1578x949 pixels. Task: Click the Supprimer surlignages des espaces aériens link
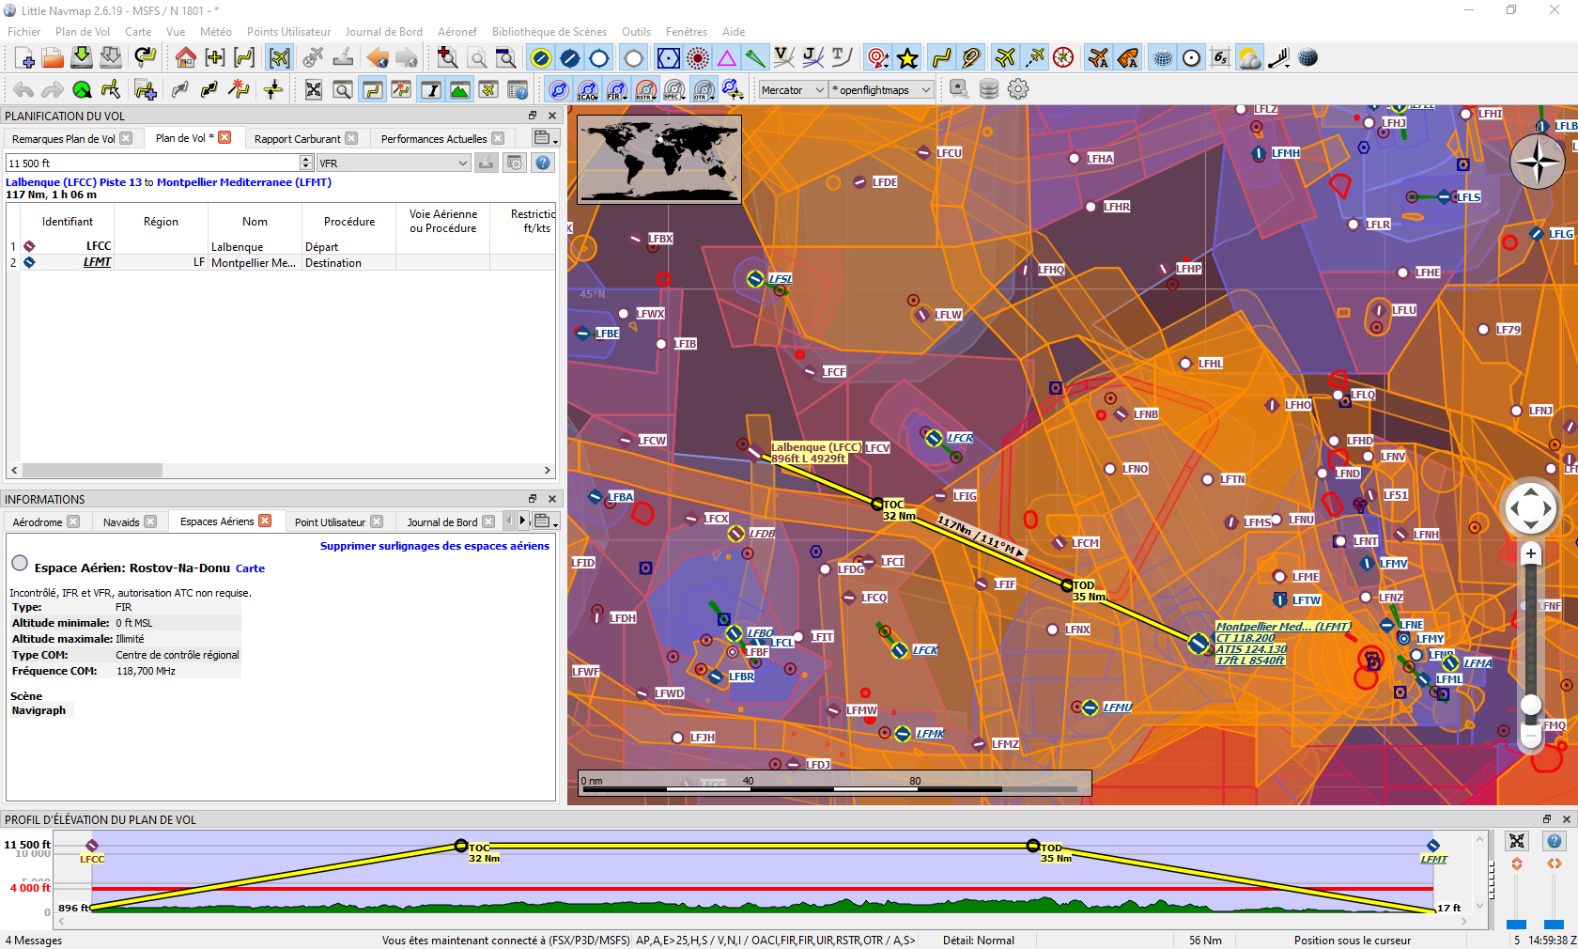(434, 546)
